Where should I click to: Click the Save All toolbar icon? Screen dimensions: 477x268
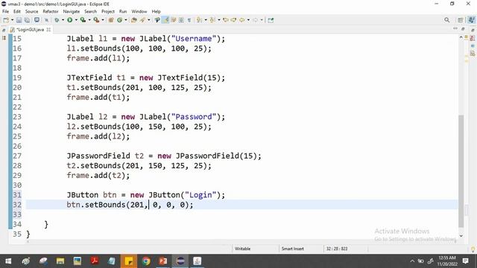coord(27,20)
